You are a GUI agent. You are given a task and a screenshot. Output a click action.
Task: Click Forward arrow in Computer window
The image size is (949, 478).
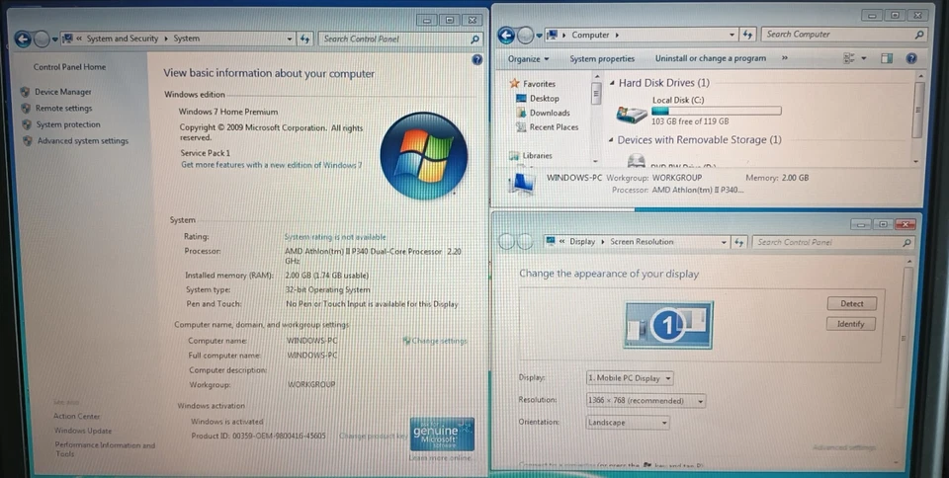[525, 36]
